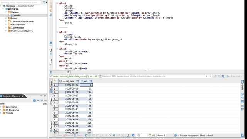The height and width of the screenshot is (139, 247).
Task: Close the Project - General tab
Action: (22, 96)
